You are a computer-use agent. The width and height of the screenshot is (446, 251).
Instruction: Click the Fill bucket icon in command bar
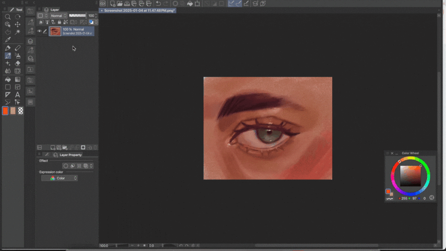click(190, 3)
